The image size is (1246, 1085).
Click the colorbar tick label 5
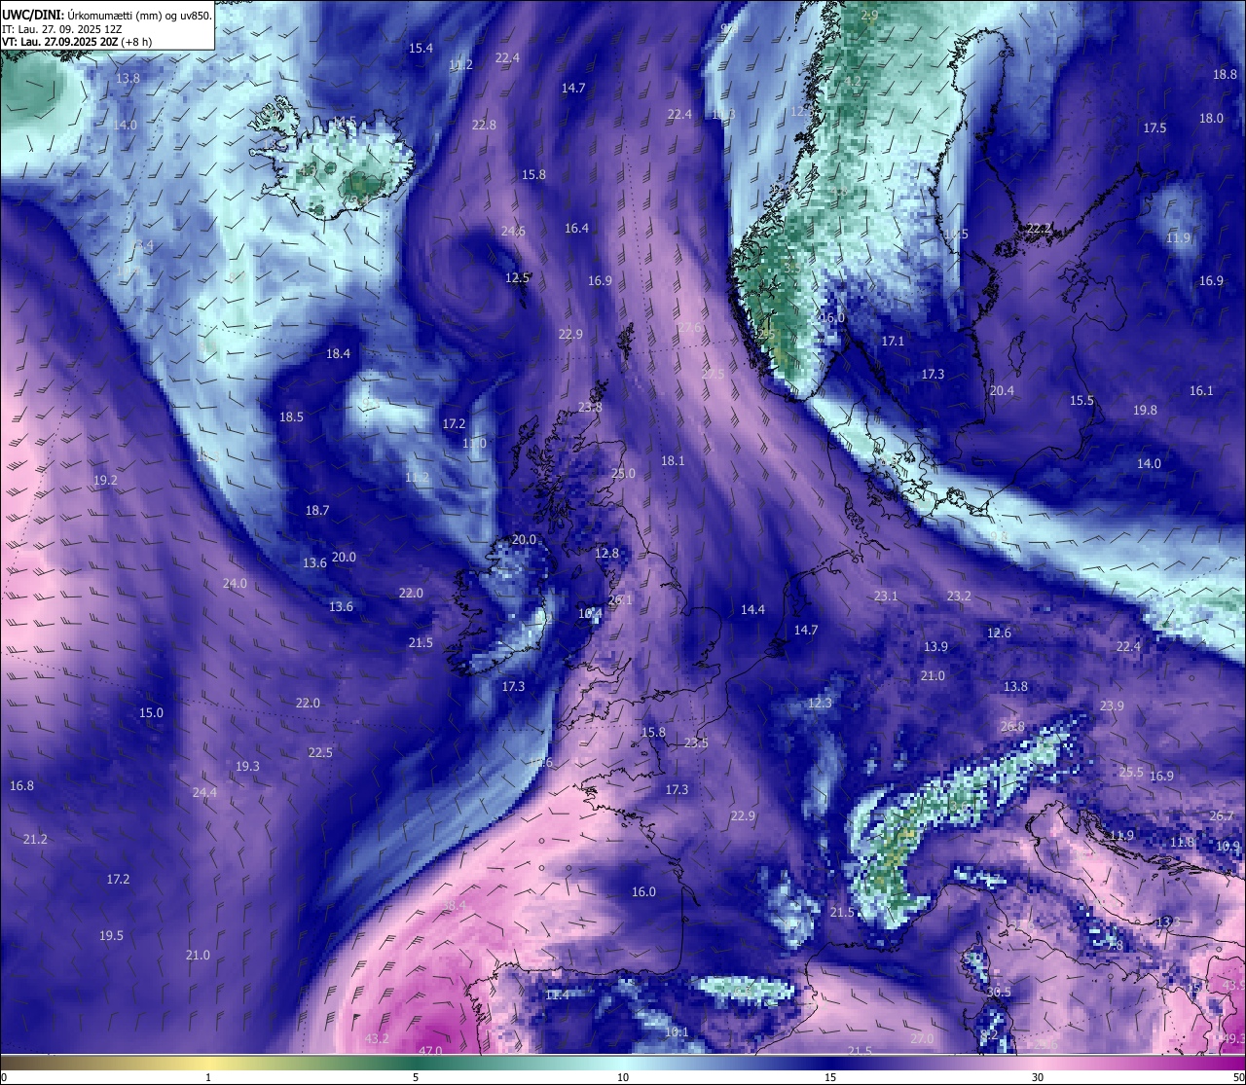point(416,1077)
